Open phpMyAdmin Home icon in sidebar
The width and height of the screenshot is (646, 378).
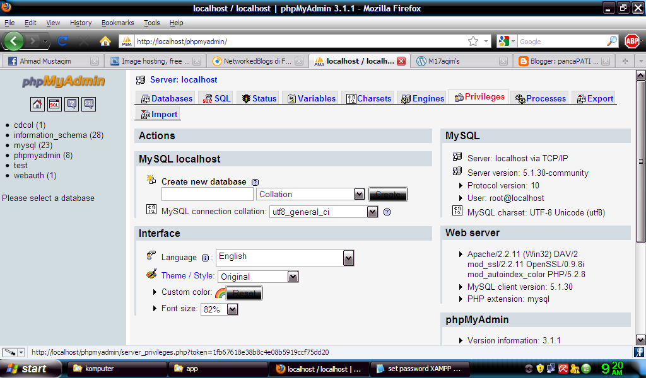(37, 104)
